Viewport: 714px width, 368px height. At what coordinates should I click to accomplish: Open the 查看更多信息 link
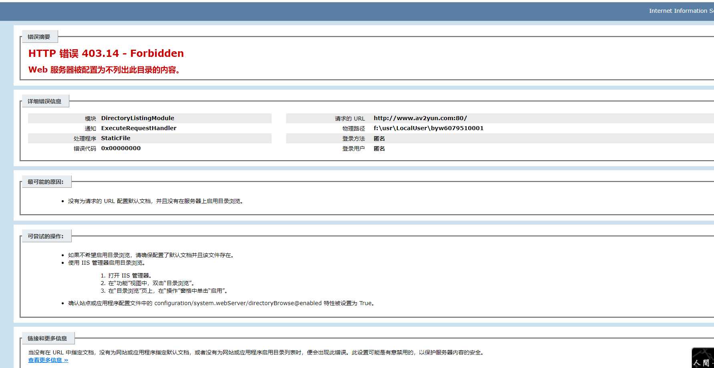(x=48, y=360)
